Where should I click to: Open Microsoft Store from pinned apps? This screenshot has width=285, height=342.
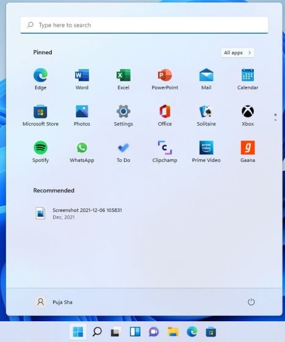click(x=40, y=115)
